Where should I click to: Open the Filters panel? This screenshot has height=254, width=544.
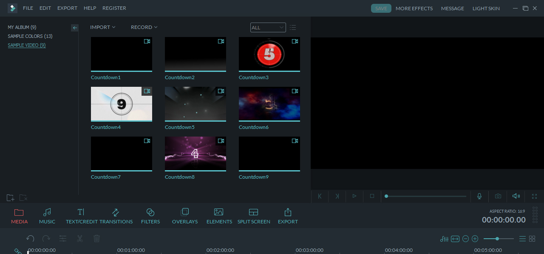(x=150, y=216)
